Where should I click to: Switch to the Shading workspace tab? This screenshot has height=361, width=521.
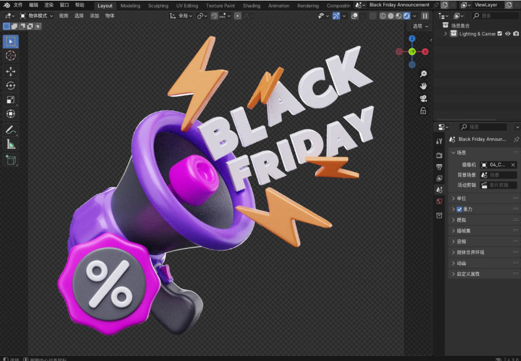[x=252, y=6]
